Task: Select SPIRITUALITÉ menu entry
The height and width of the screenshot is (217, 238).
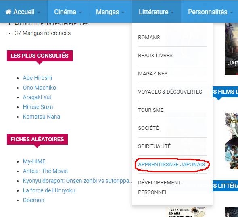Action: click(x=154, y=146)
